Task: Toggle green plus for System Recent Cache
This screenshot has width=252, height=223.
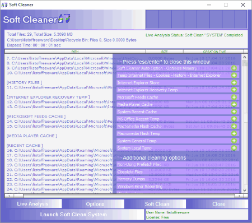Action: click(234, 112)
